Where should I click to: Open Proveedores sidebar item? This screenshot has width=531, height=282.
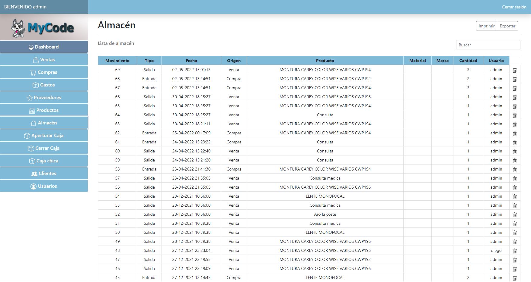(x=44, y=98)
